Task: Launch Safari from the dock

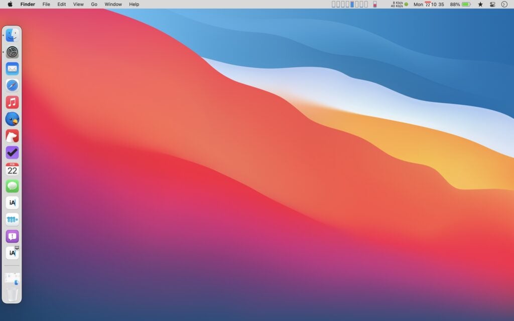Action: (12, 85)
